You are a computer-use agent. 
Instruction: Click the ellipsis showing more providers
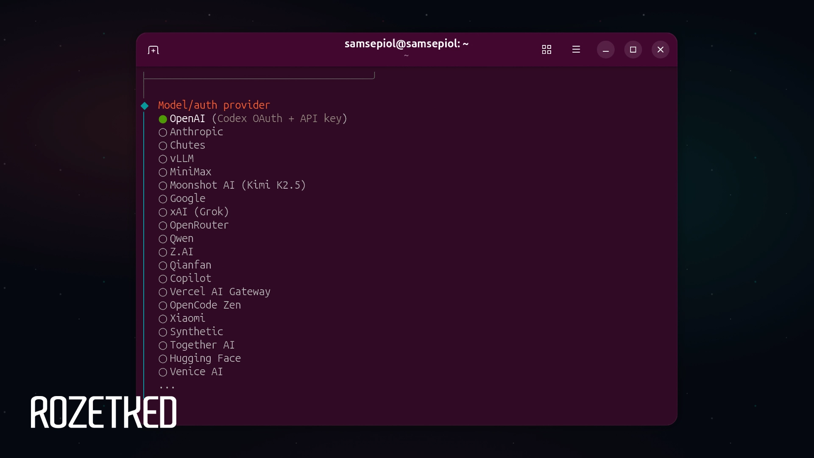tap(167, 386)
